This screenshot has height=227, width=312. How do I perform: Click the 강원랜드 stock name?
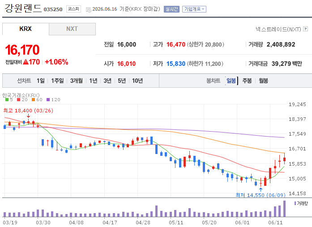[x=23, y=9]
